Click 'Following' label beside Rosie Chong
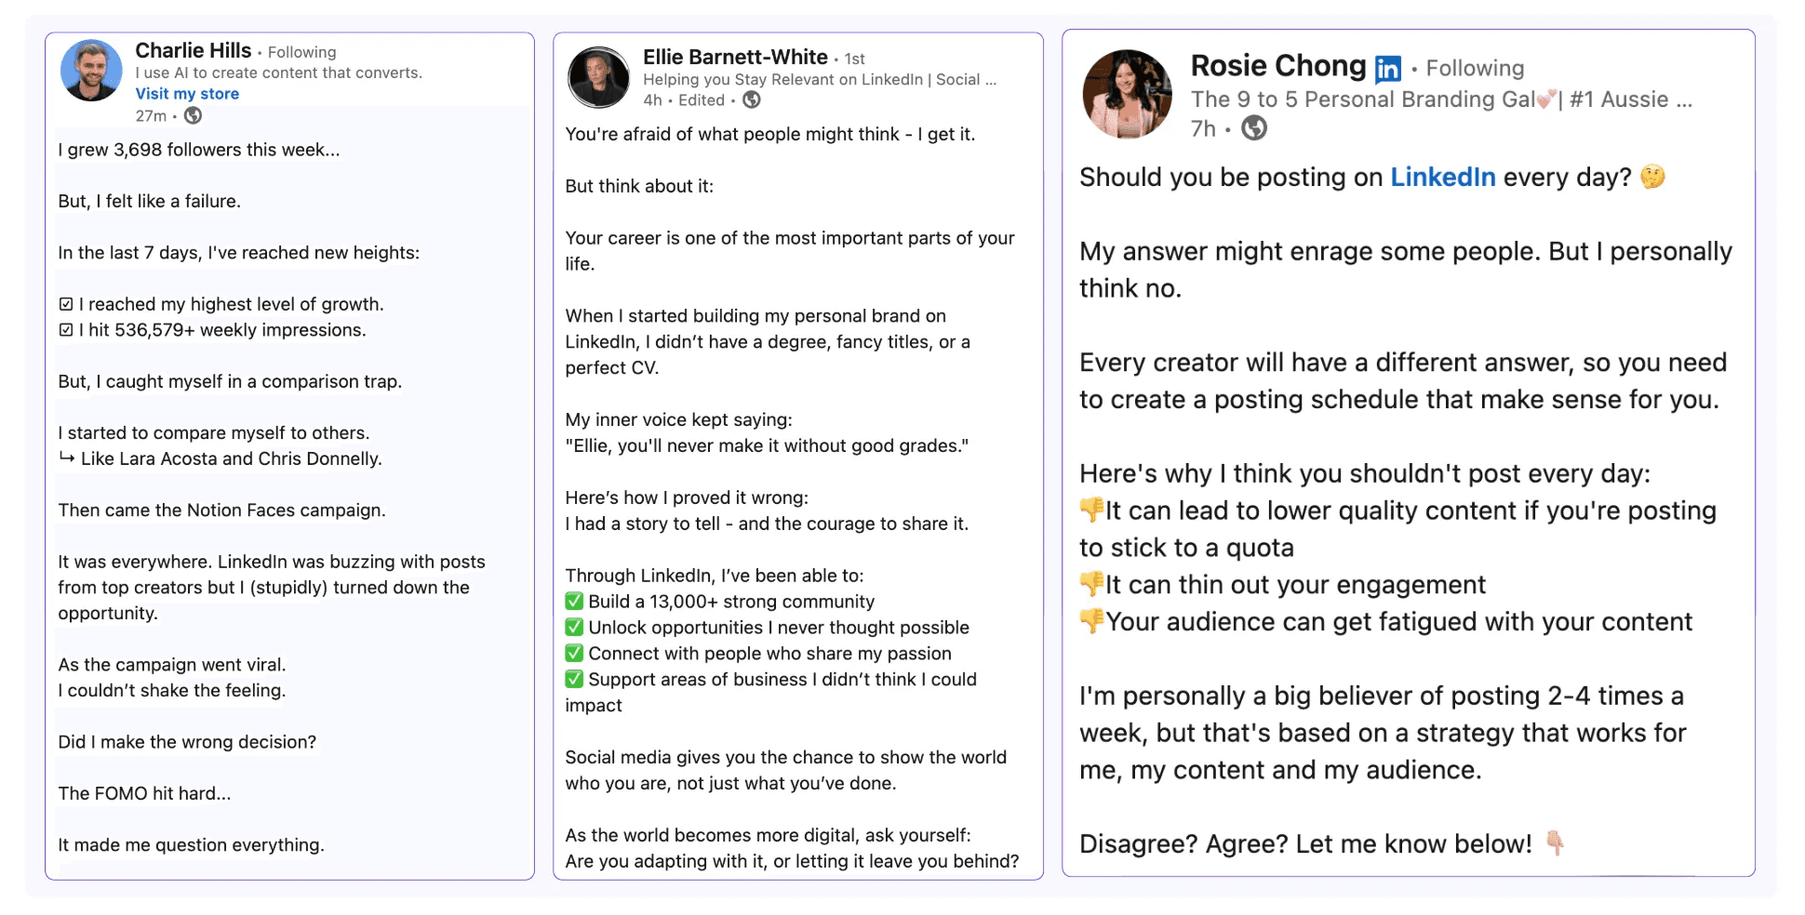1805x915 pixels. (x=1475, y=69)
